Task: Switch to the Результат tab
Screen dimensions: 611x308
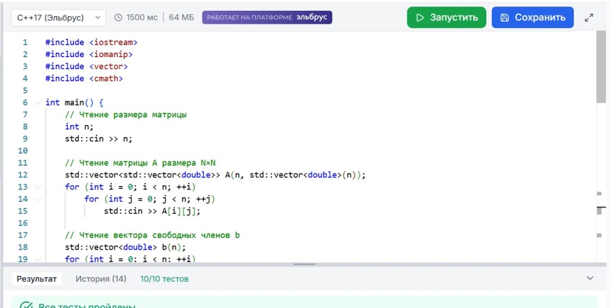Action: coord(36,279)
